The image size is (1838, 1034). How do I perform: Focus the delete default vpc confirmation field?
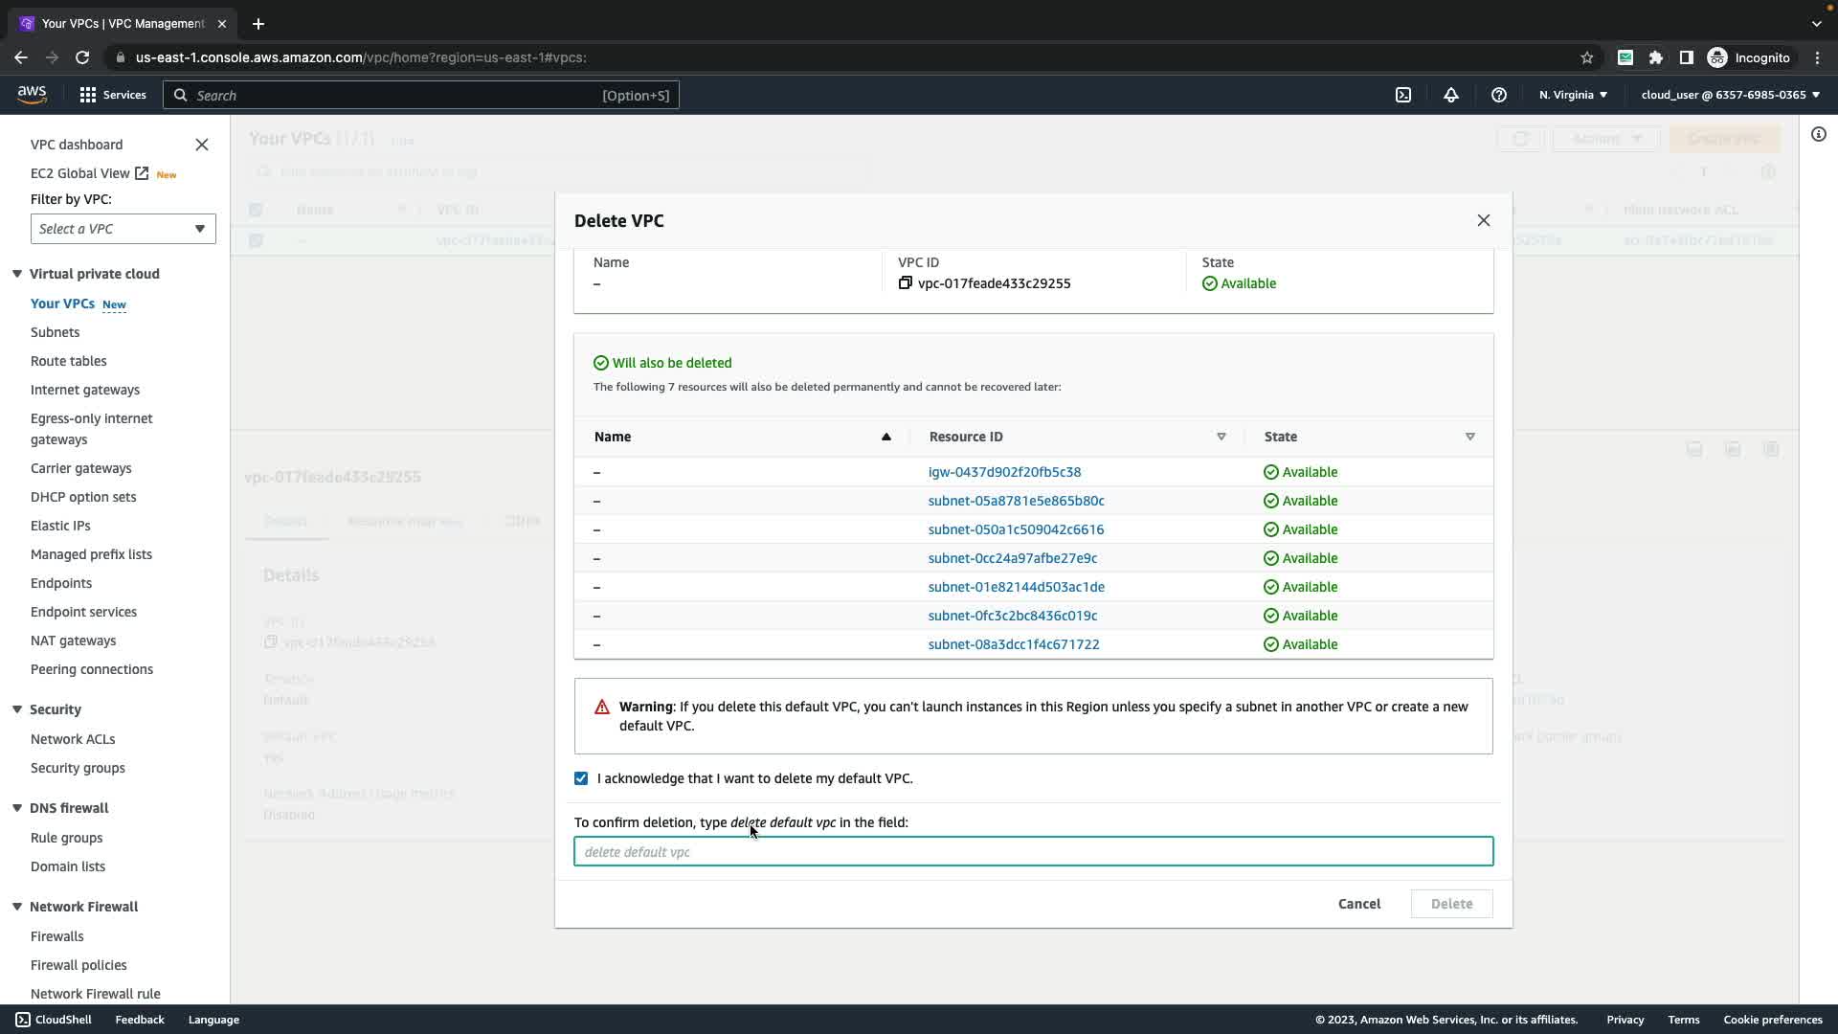(1033, 851)
